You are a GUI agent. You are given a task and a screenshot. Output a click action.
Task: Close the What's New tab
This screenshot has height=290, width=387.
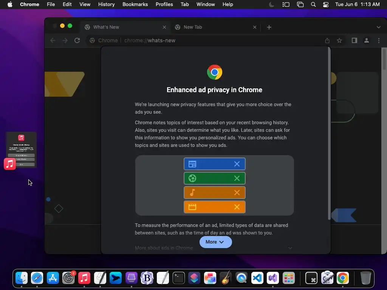click(x=164, y=27)
